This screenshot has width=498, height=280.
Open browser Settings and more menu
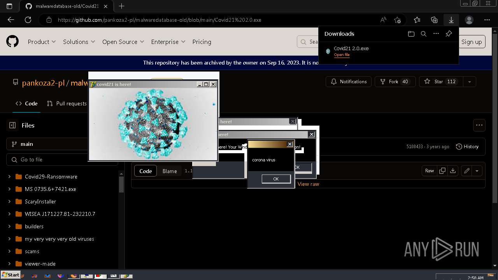(487, 20)
